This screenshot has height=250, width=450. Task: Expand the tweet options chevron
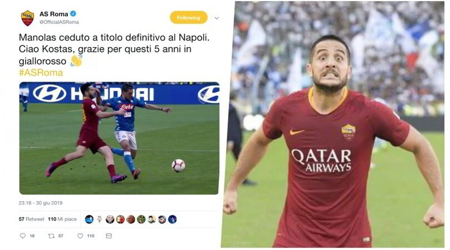216,18
